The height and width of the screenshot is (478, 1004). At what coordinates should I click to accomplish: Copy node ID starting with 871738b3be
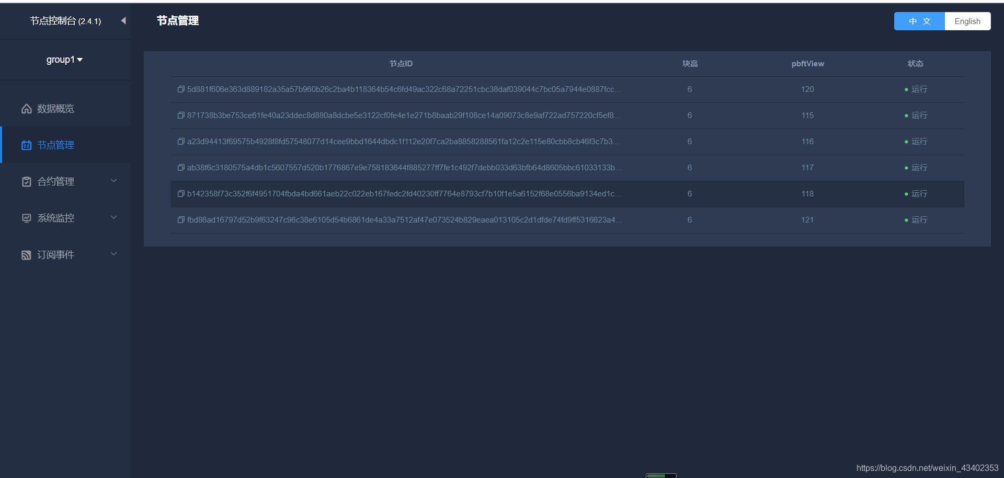180,115
